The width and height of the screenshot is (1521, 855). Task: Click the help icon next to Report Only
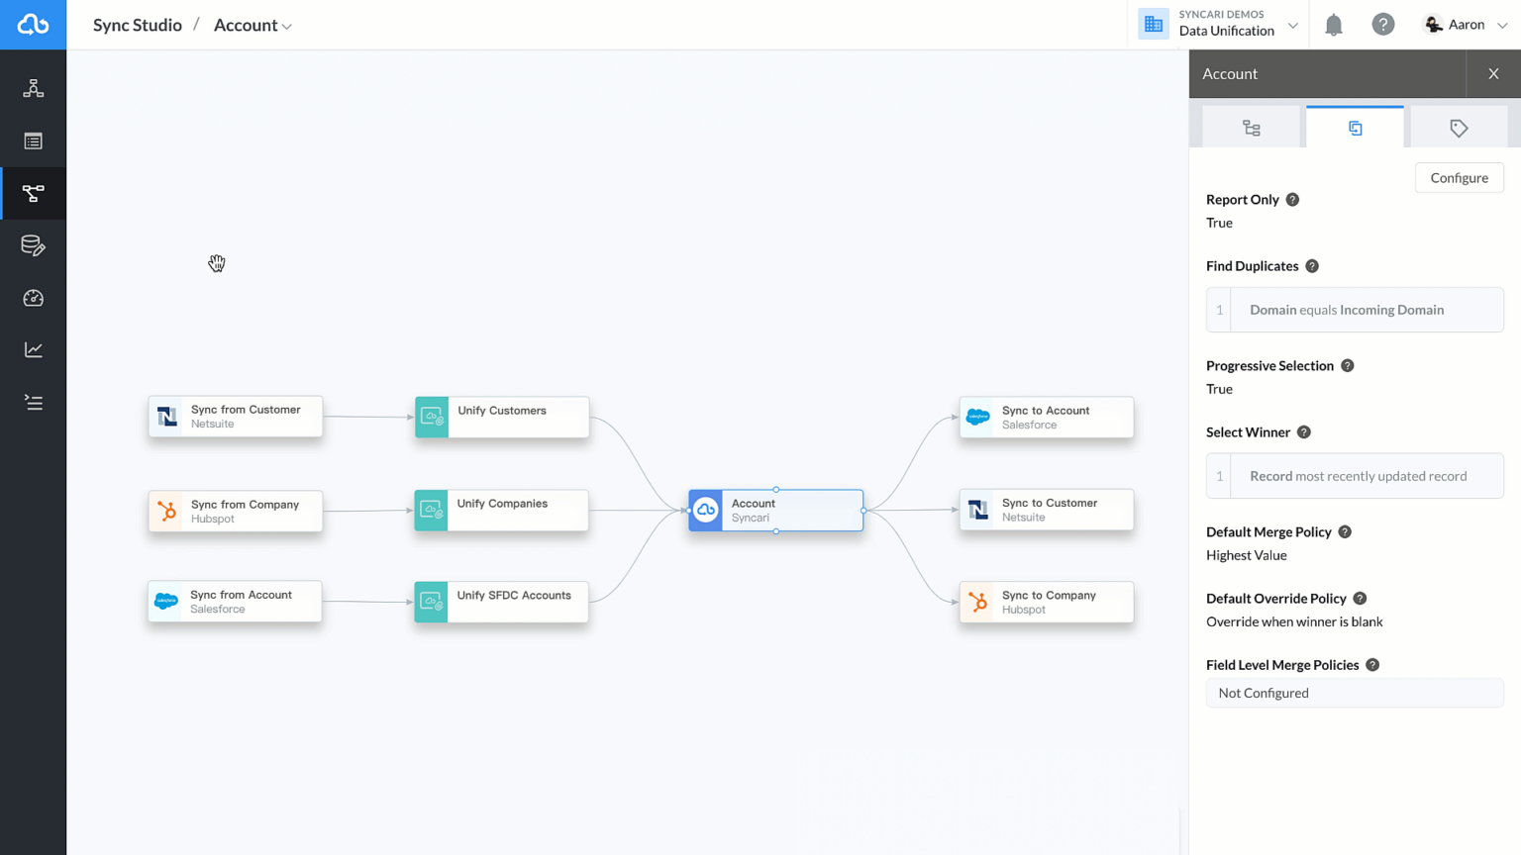coord(1292,200)
